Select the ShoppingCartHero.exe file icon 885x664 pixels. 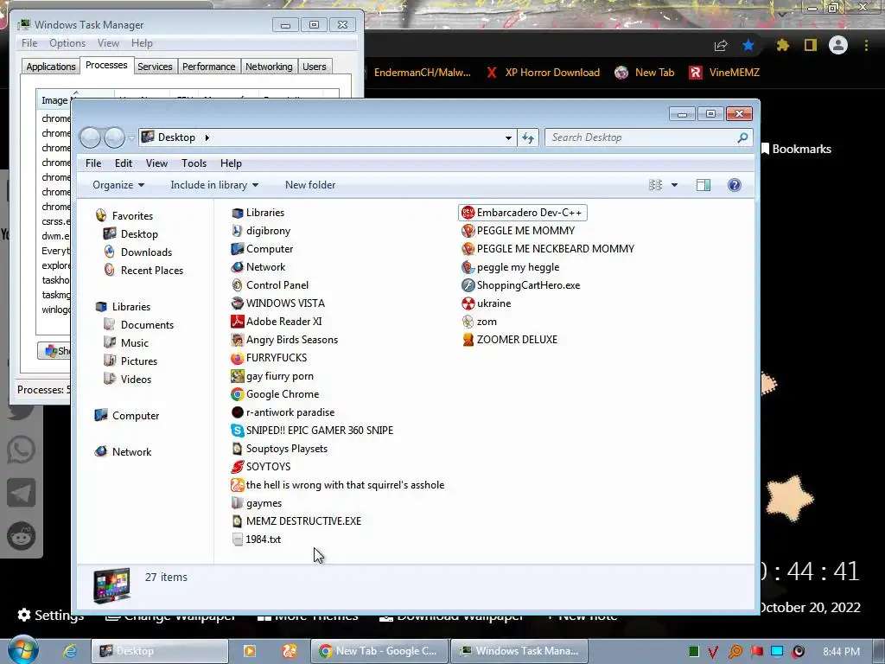pyautogui.click(x=468, y=285)
